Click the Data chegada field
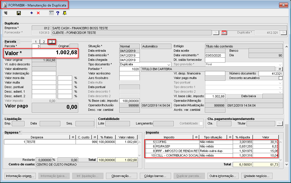This screenshot has height=183, width=291. (x=130, y=60)
